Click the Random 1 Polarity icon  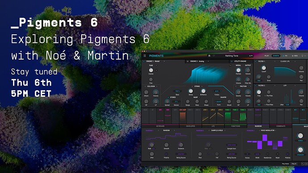(x=166, y=154)
